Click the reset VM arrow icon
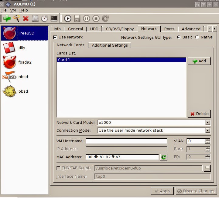This screenshot has height=198, width=219. [x=105, y=18]
